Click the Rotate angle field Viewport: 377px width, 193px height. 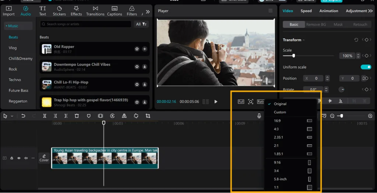[313, 89]
